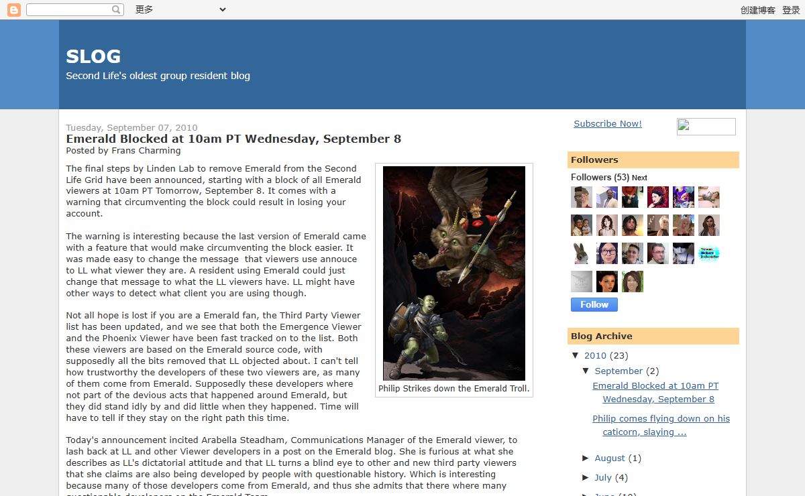Open the red pop-art woman avatar

[658, 197]
